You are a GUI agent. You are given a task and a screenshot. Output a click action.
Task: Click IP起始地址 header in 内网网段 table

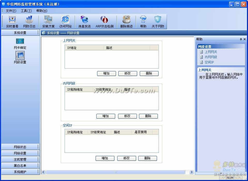79,89
